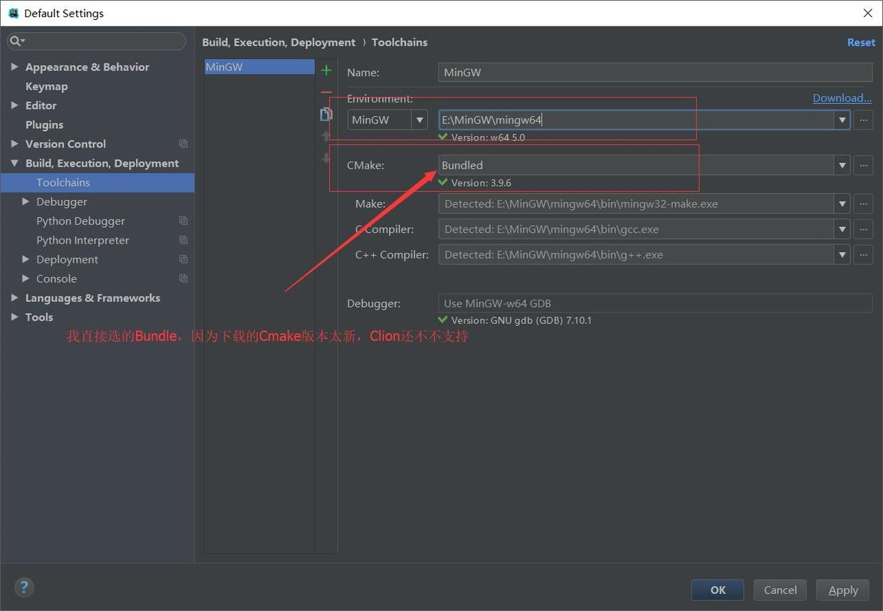Click the red minus remove toolchain icon
This screenshot has width=883, height=611.
point(326,92)
